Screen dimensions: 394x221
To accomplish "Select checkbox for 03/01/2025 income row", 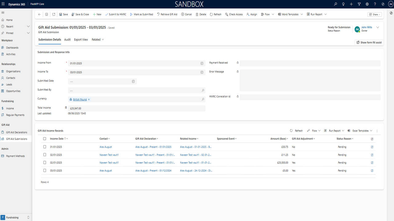I will point(45,171).
